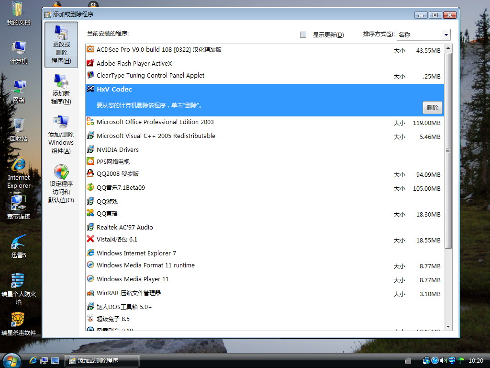The image size is (490, 368).
Task: Open 计算机 desktop icon
Action: click(x=19, y=53)
